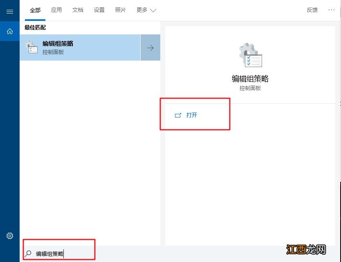Viewport: 341px width, 262px height.
Task: Go to Home in search sidebar
Action: (x=10, y=31)
